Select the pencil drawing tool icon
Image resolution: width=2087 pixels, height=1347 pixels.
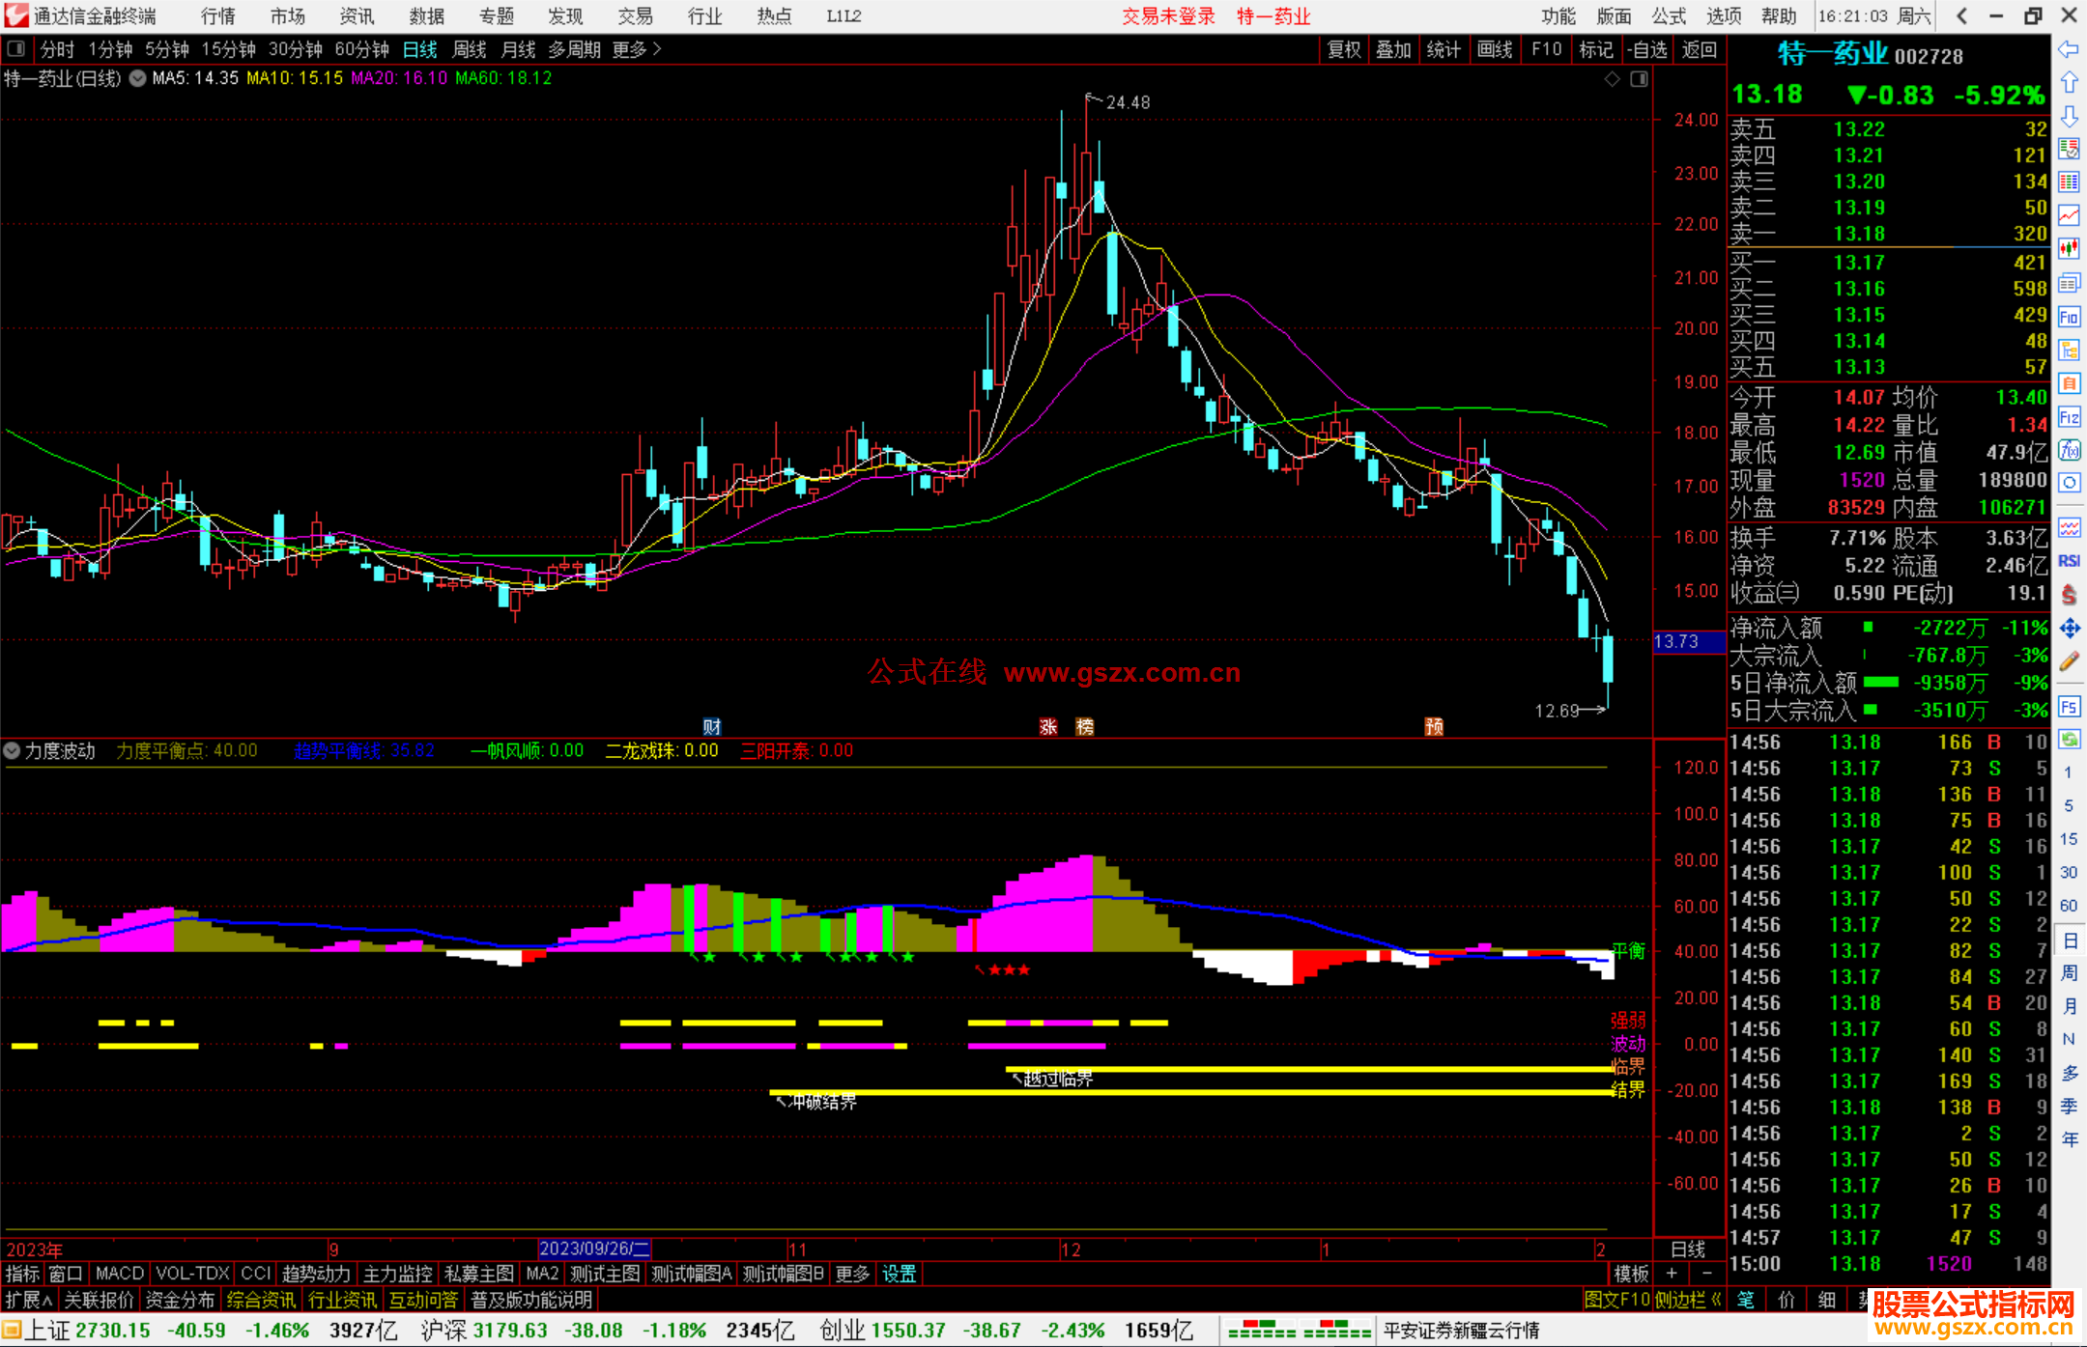[x=2069, y=662]
